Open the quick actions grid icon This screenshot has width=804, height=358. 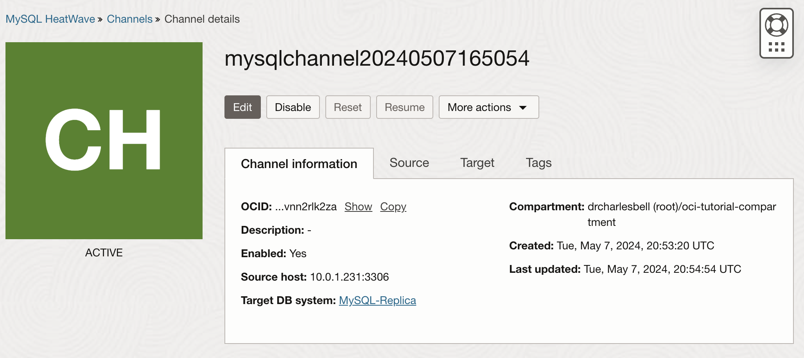pos(776,46)
